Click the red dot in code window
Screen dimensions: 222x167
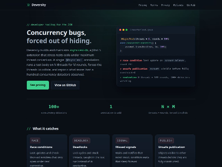(120, 30)
